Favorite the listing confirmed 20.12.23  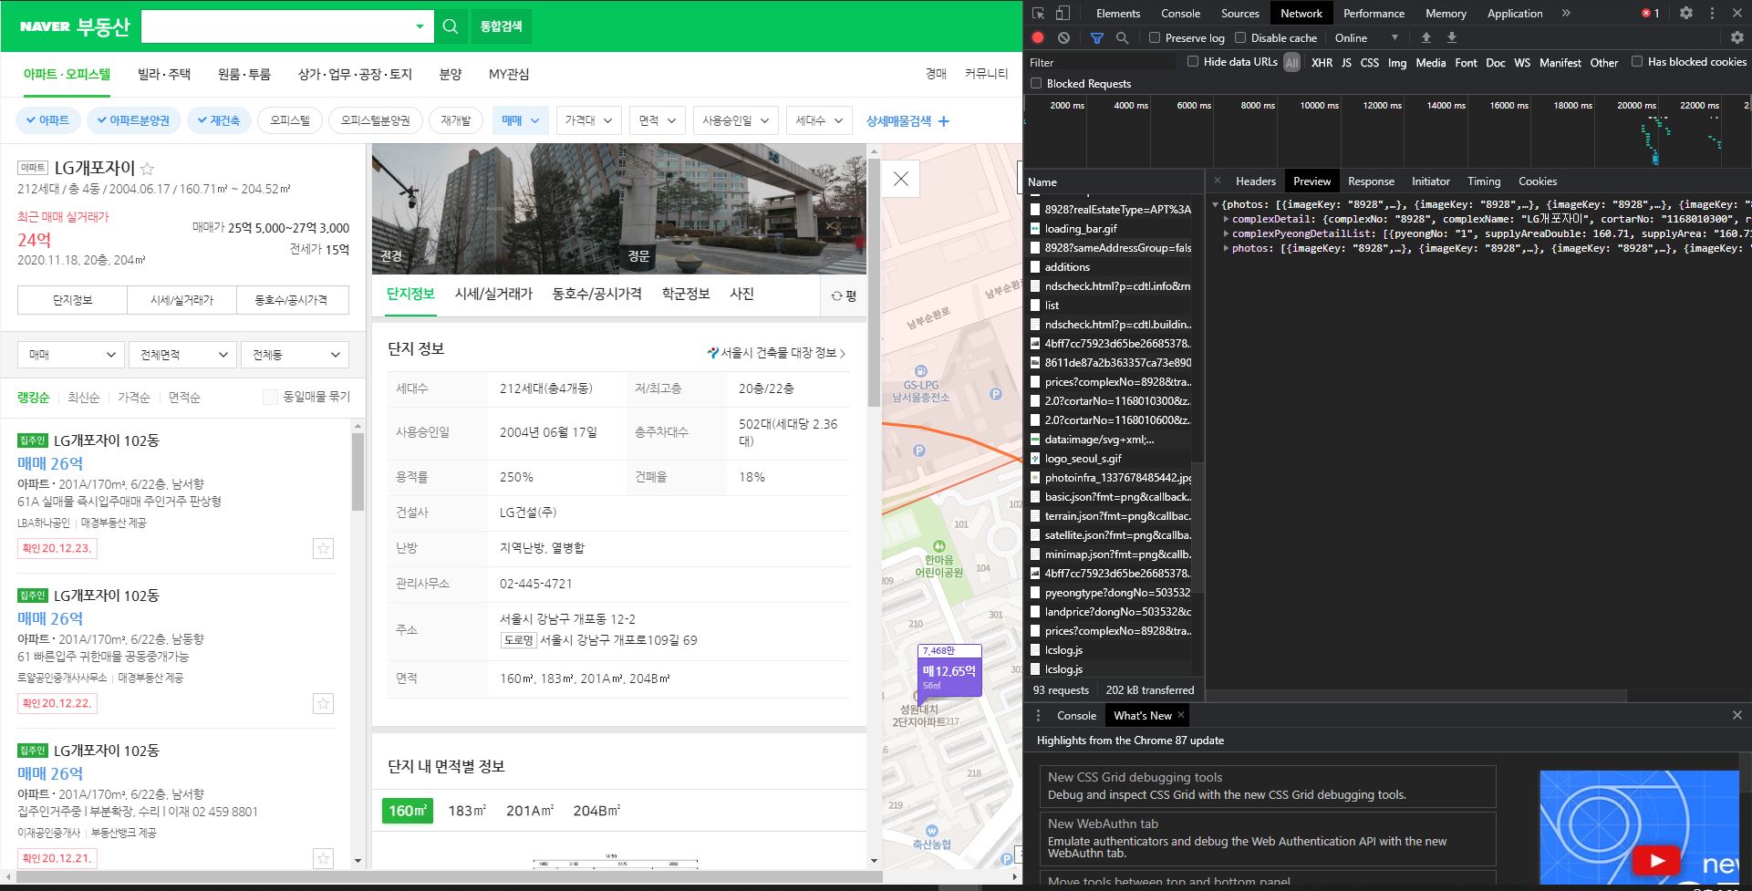[323, 548]
